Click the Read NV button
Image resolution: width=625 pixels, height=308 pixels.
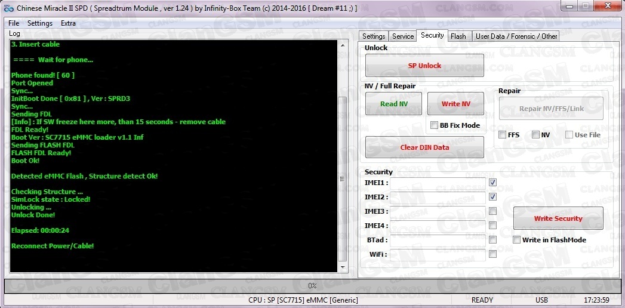(393, 104)
